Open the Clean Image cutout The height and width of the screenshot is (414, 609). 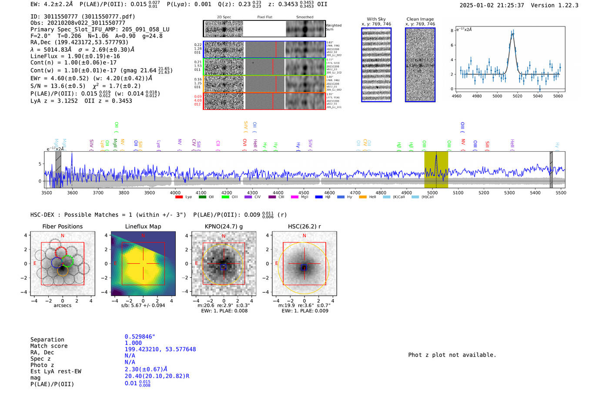pos(420,65)
